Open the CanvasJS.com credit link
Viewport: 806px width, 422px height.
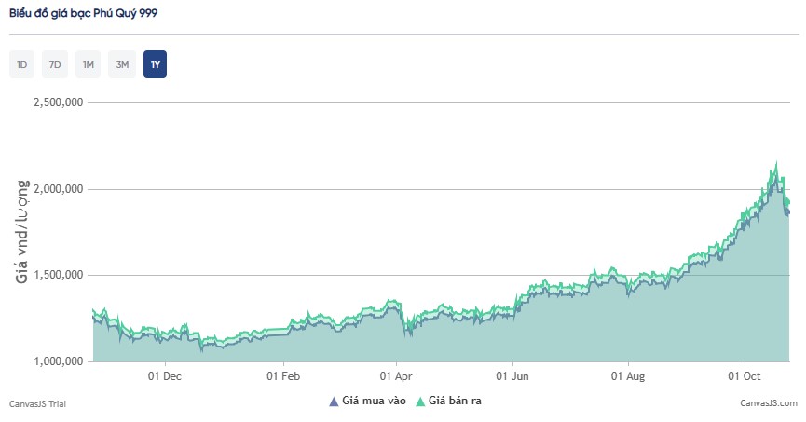coord(768,403)
